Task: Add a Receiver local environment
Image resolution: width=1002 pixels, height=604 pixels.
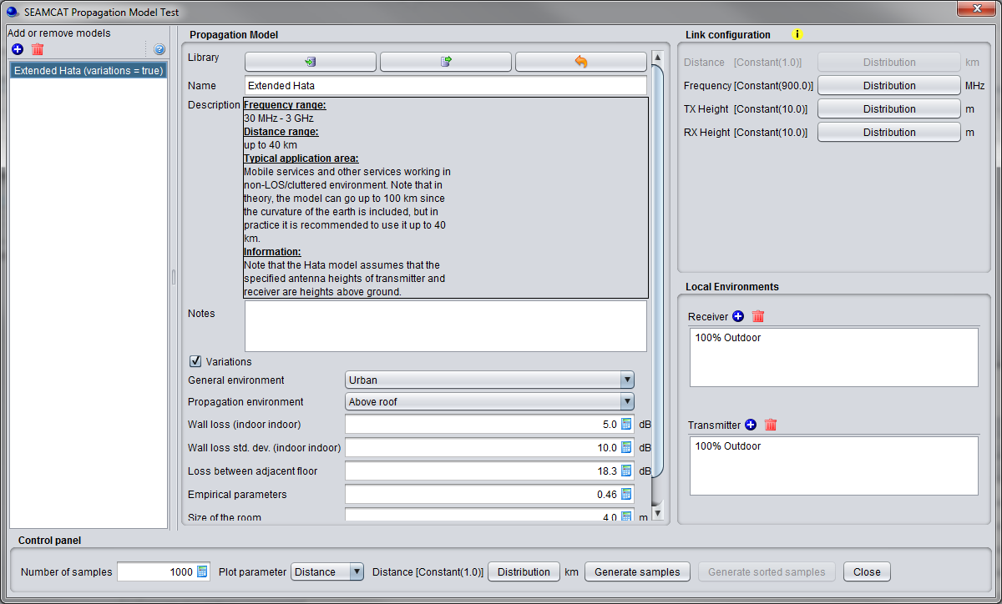Action: pos(737,316)
